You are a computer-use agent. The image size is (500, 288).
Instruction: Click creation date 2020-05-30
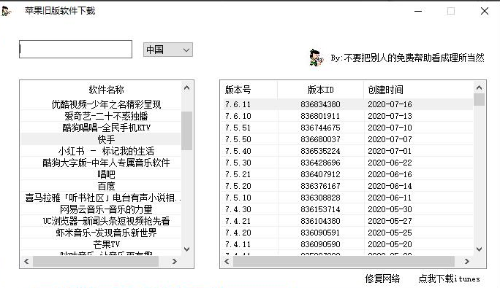390,209
